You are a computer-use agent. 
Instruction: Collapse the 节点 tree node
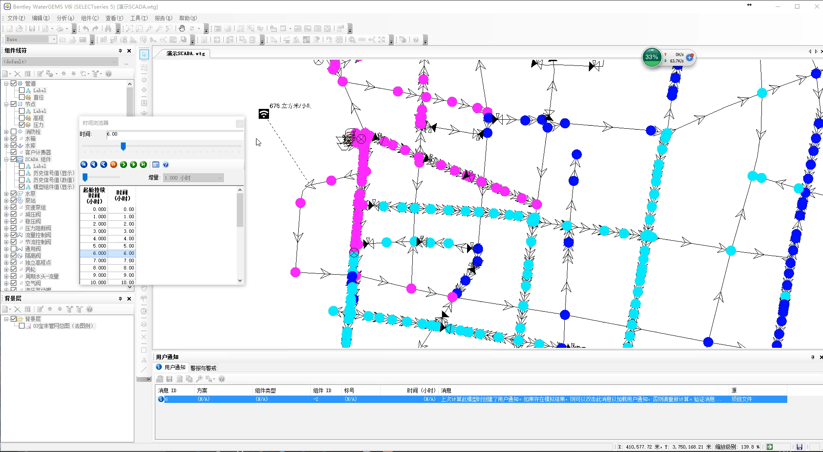(x=6, y=104)
